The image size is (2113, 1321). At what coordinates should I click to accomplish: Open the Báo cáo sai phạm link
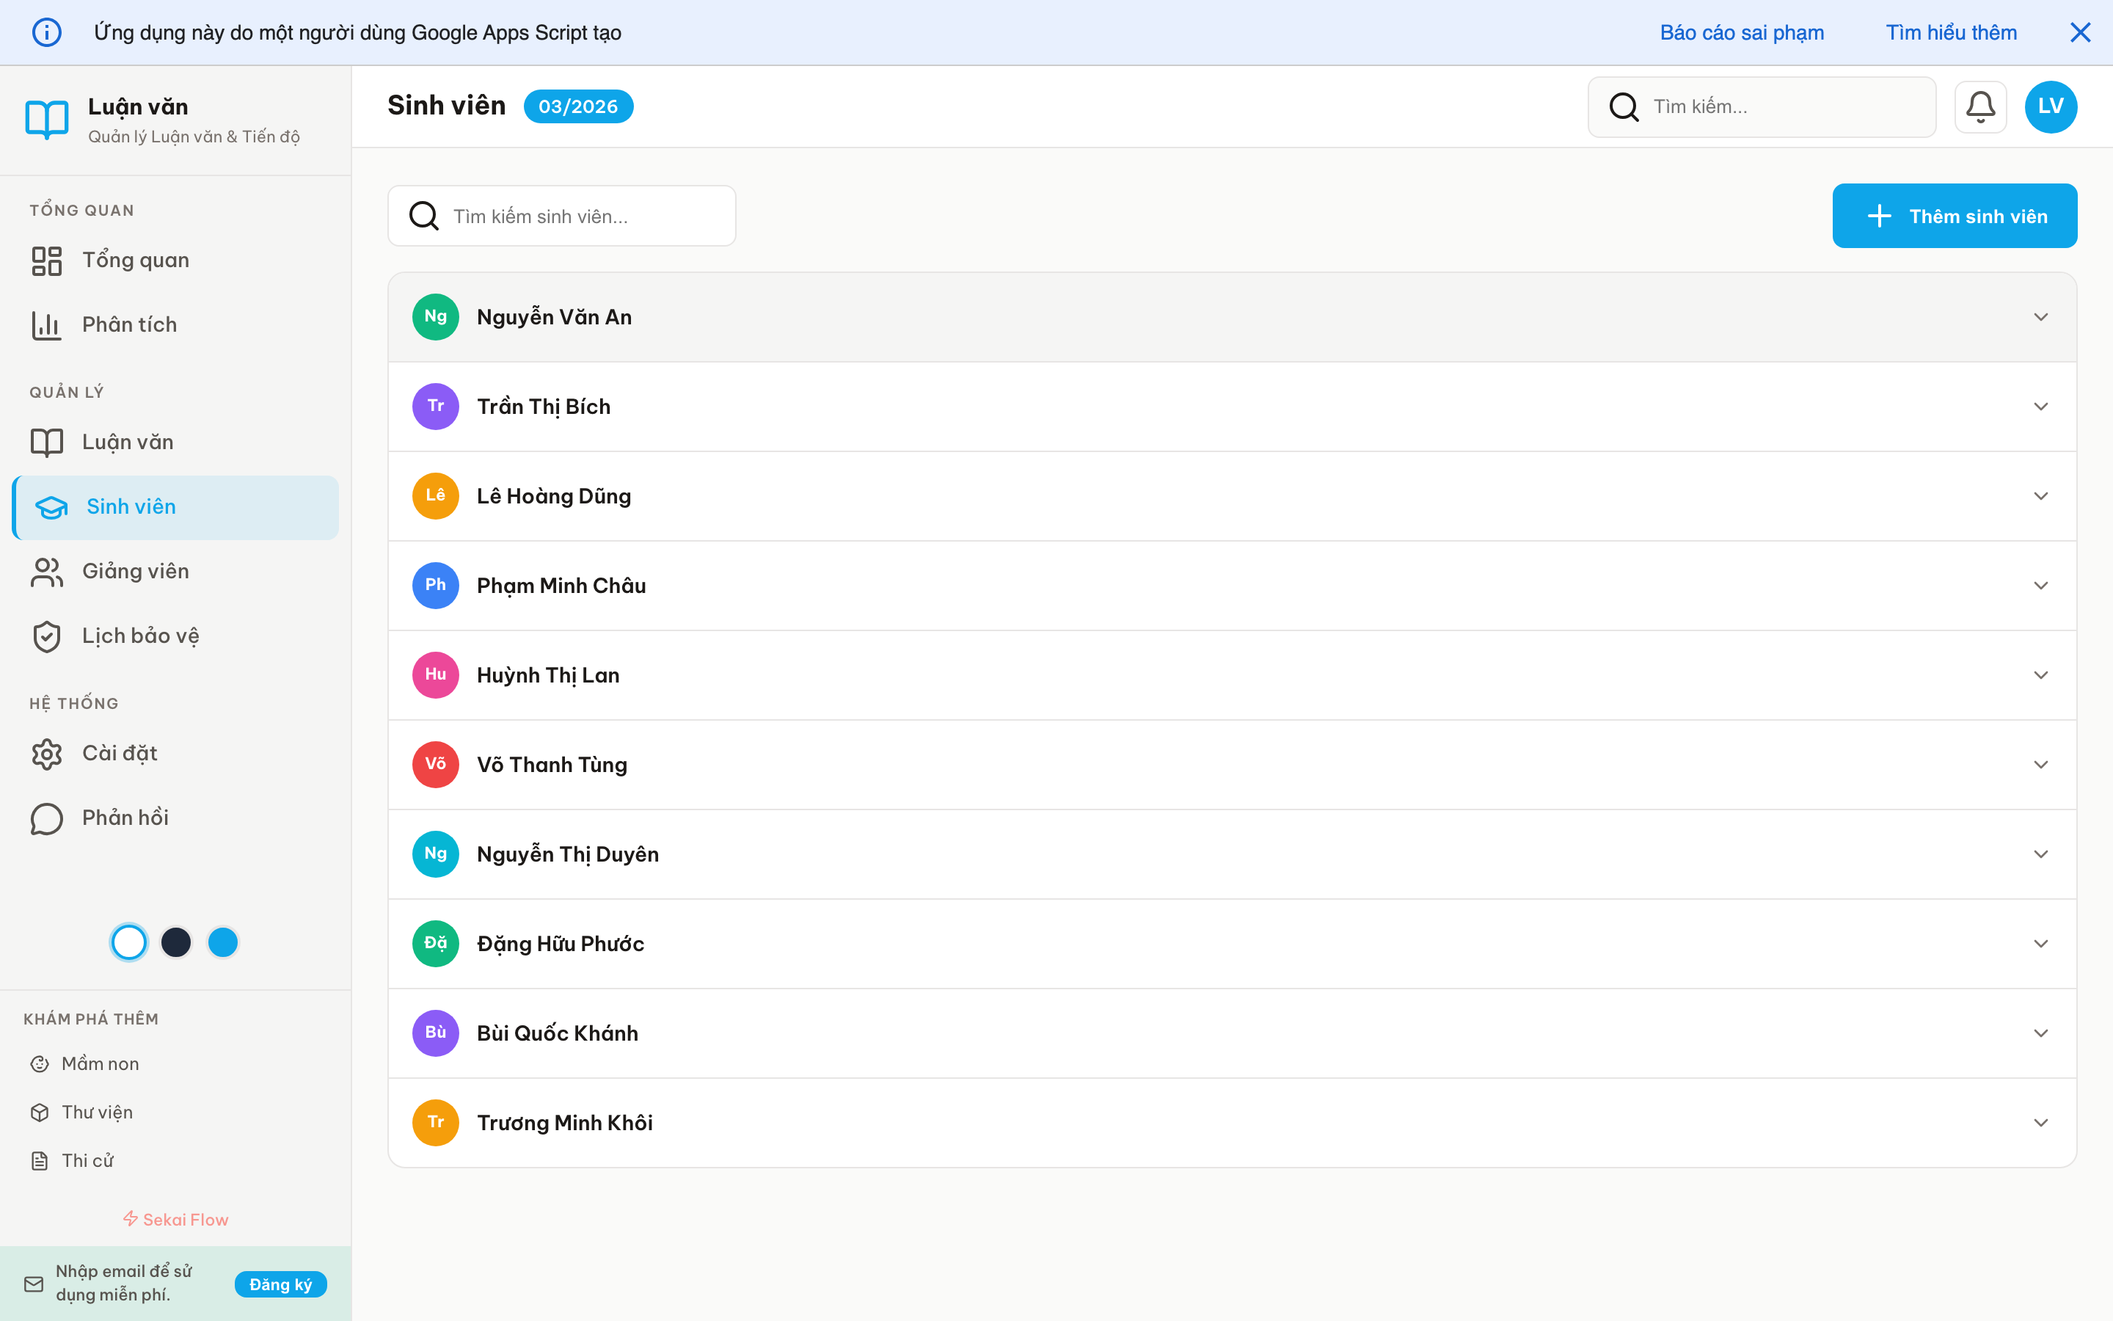1742,32
